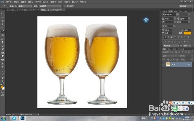Close the active document tab at 66.7%
Viewport: 194px width, 121px height.
(x=64, y=10)
